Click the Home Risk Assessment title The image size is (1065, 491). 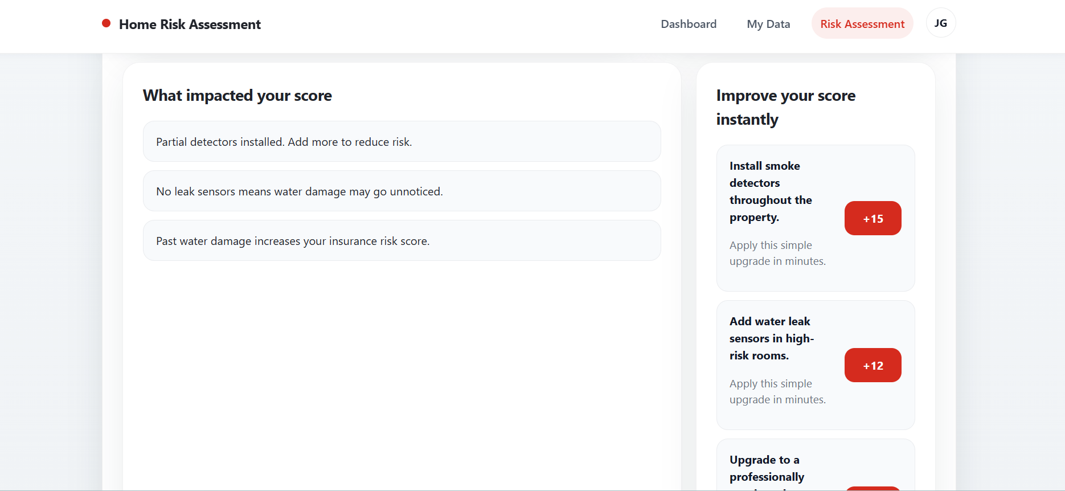tap(190, 24)
